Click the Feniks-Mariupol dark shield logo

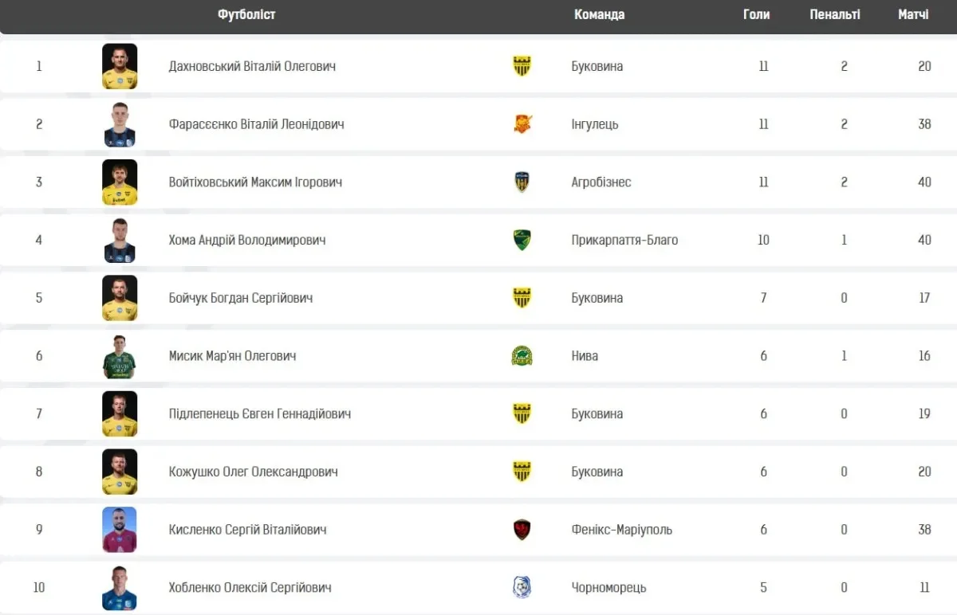(522, 530)
